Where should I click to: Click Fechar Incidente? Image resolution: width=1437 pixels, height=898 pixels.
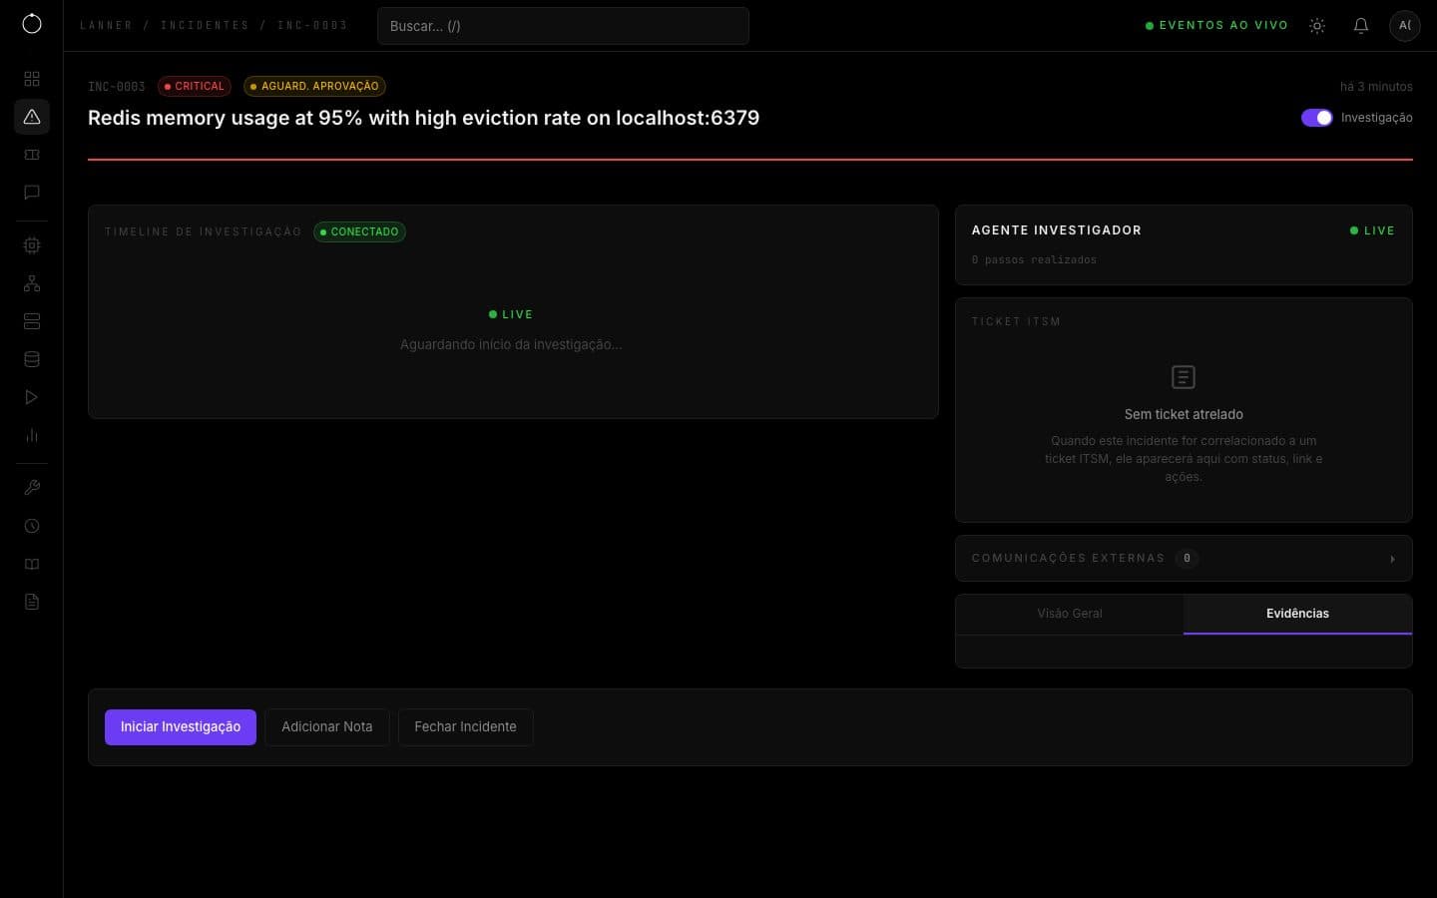tap(465, 727)
